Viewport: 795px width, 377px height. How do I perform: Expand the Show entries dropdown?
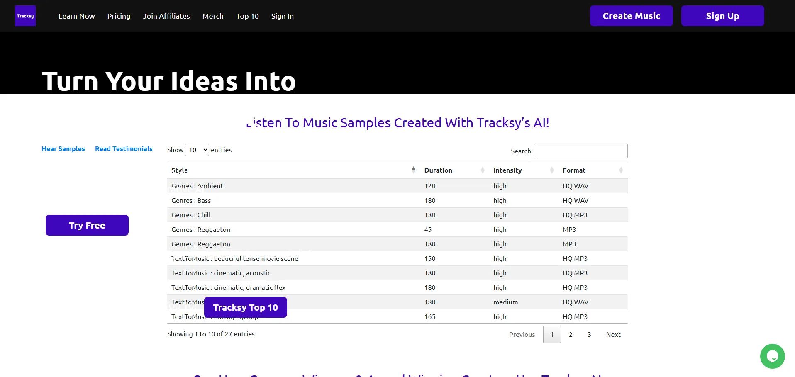(x=197, y=150)
